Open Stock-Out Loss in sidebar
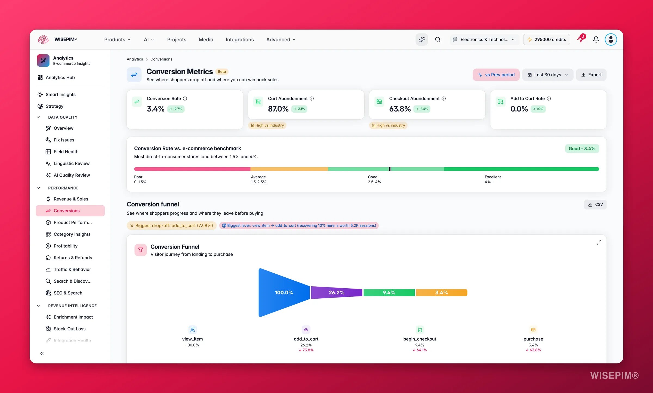This screenshot has height=393, width=653. click(x=70, y=329)
